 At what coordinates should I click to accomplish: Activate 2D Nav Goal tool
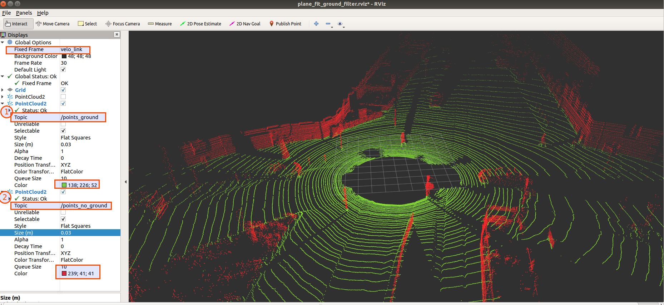[245, 24]
